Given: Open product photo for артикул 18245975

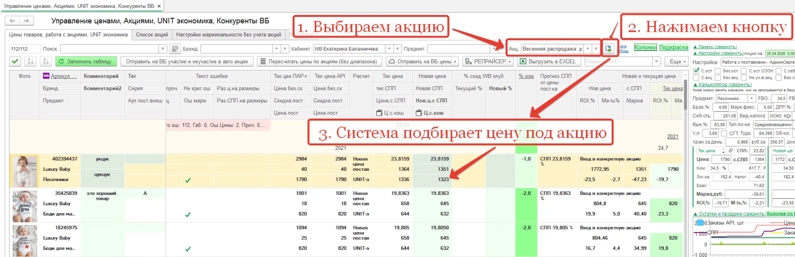Looking at the screenshot, I should coord(24,240).
